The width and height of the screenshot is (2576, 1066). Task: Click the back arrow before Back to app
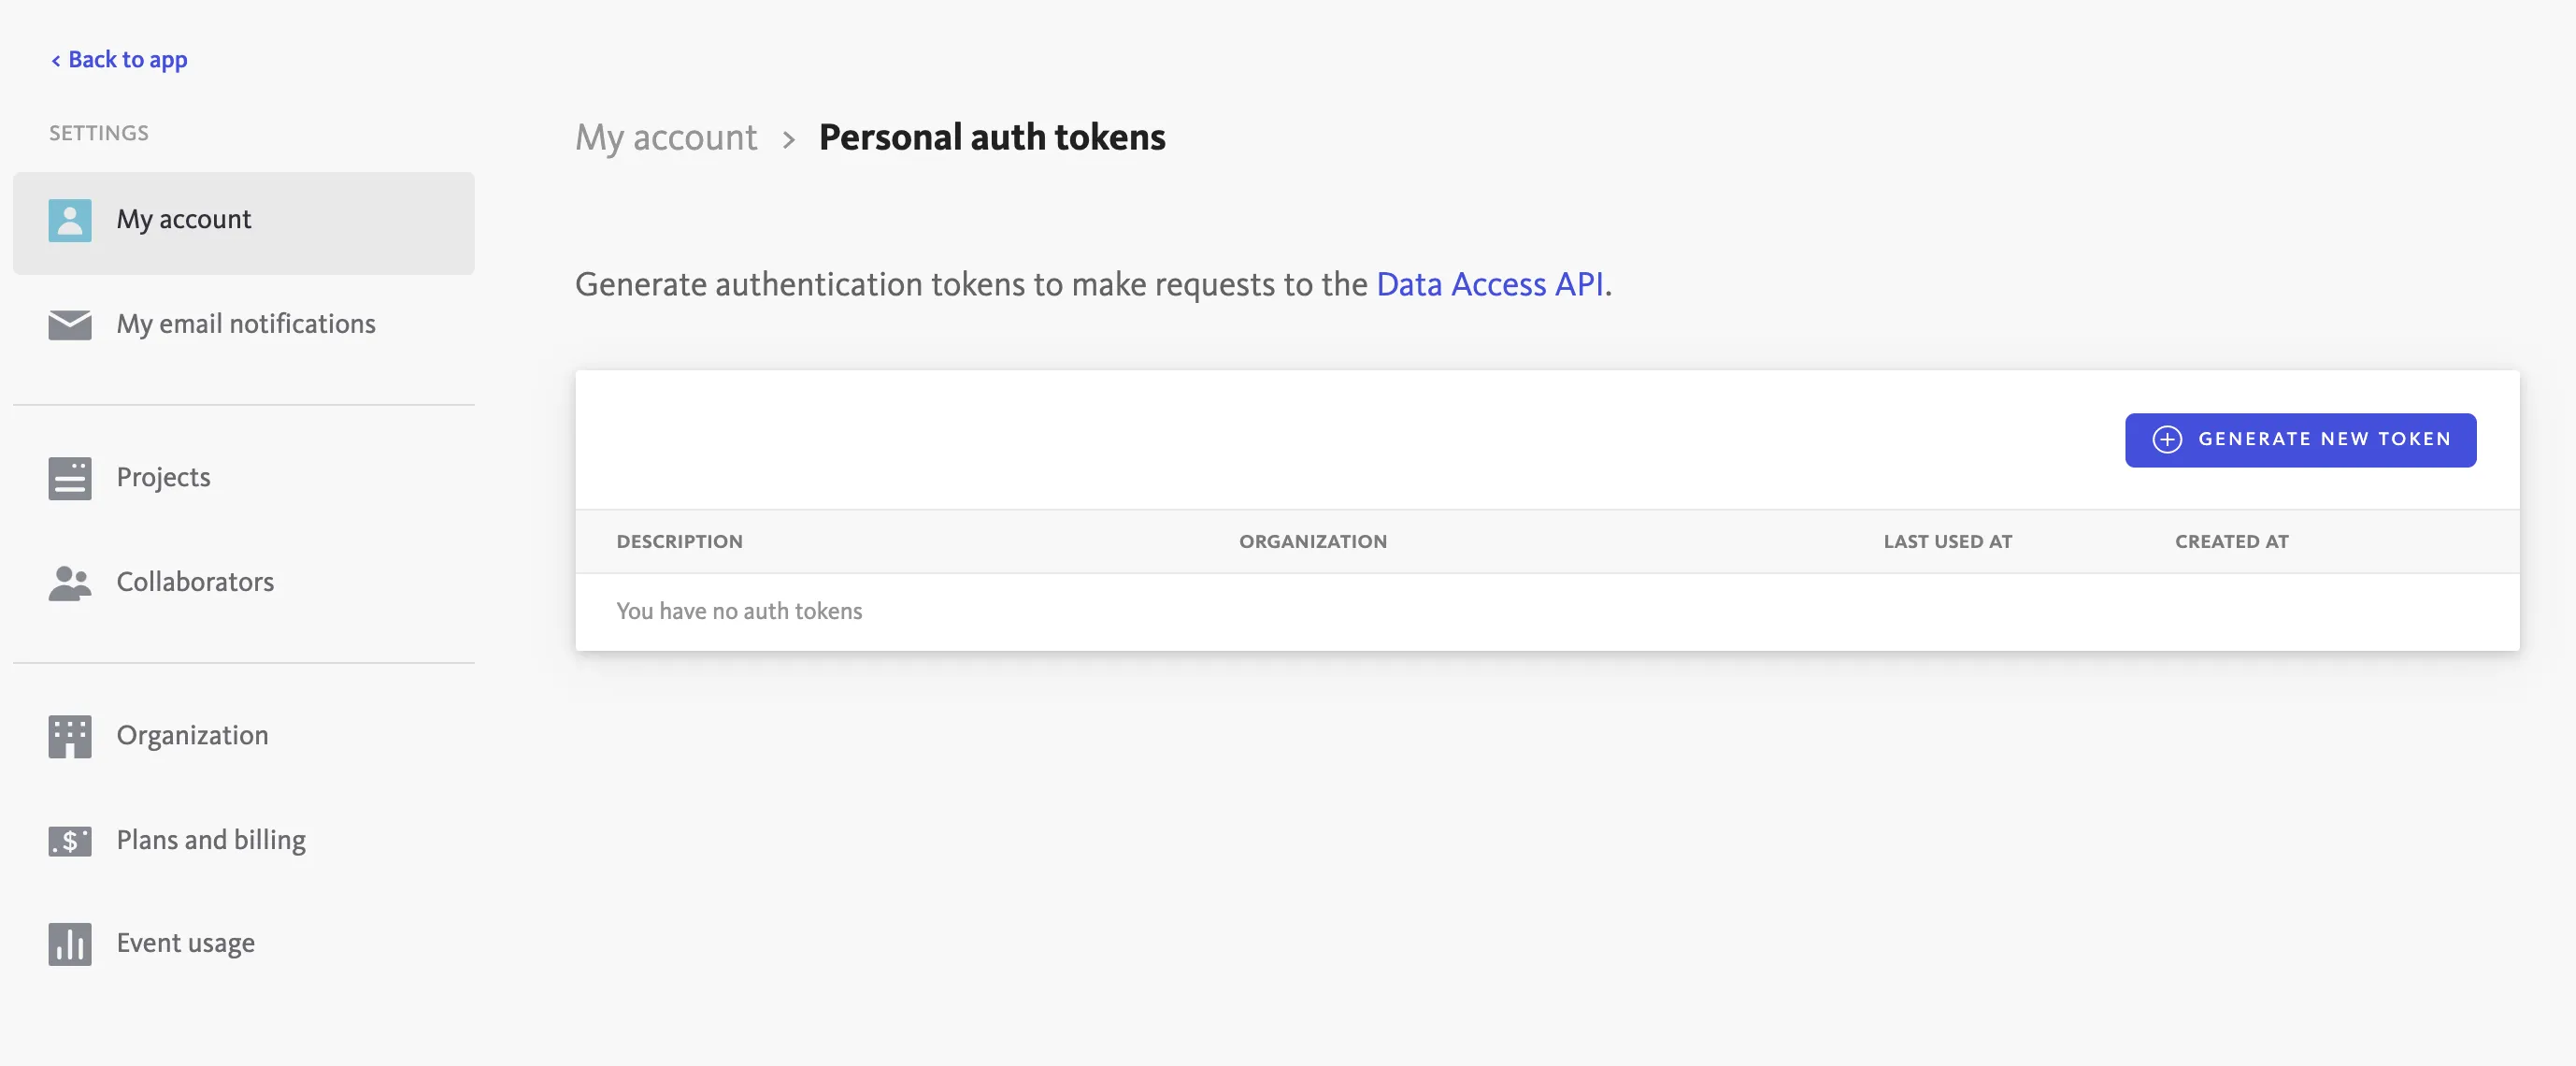[56, 60]
